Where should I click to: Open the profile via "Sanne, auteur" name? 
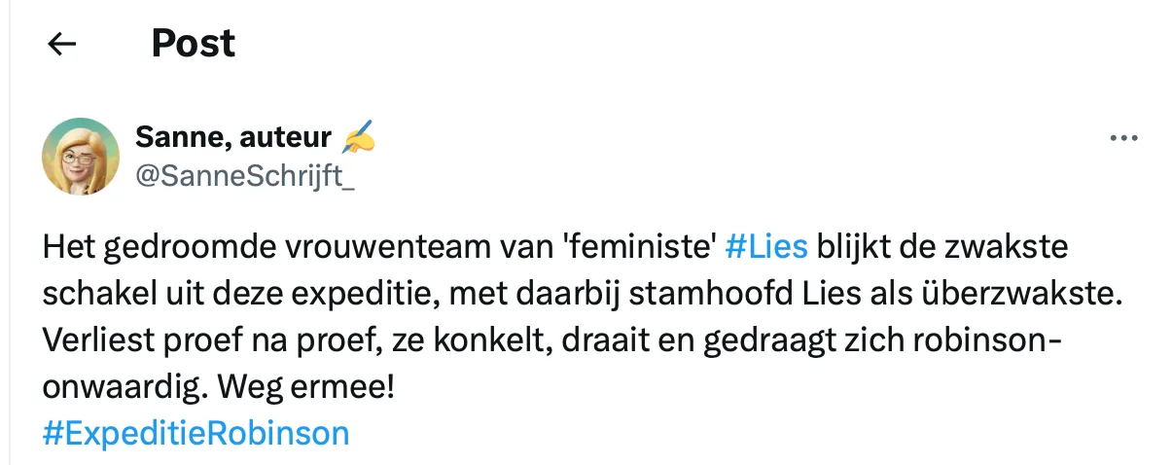click(x=234, y=139)
